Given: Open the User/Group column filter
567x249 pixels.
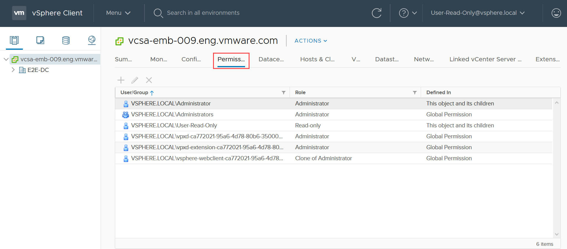Looking at the screenshot, I should click(x=283, y=93).
